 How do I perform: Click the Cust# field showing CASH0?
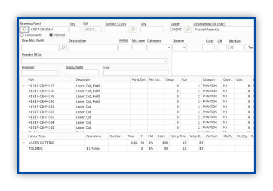click(x=177, y=29)
